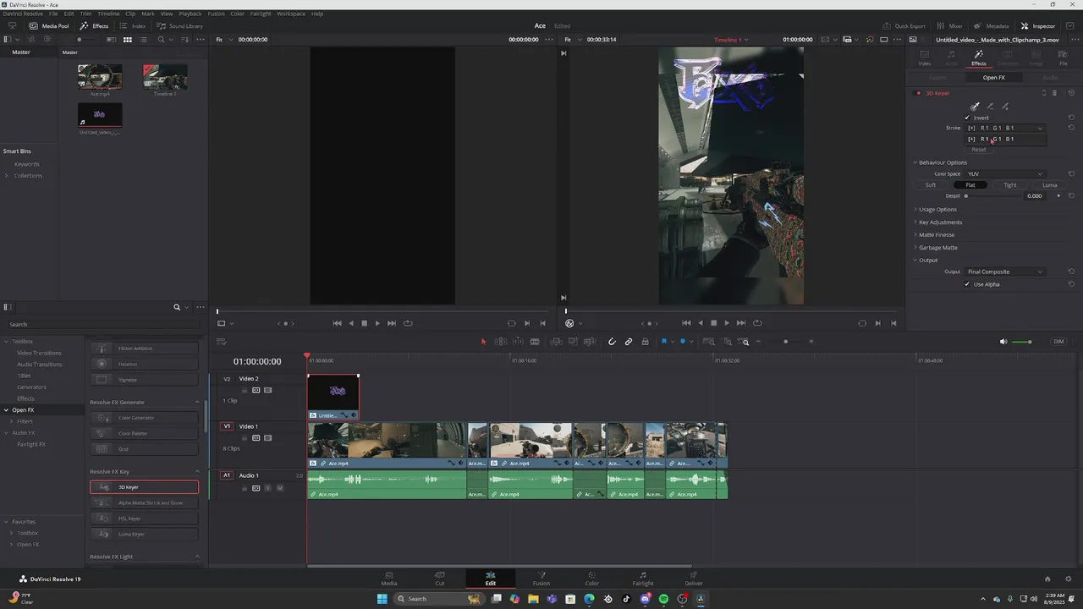This screenshot has width=1083, height=609.
Task: Disable the 3D Keyer effect enable toggle
Action: pos(919,93)
